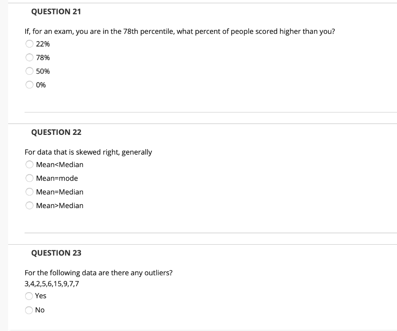The width and height of the screenshot is (397, 331).
Task: Click the outliers question text
Action: pyautogui.click(x=98, y=272)
